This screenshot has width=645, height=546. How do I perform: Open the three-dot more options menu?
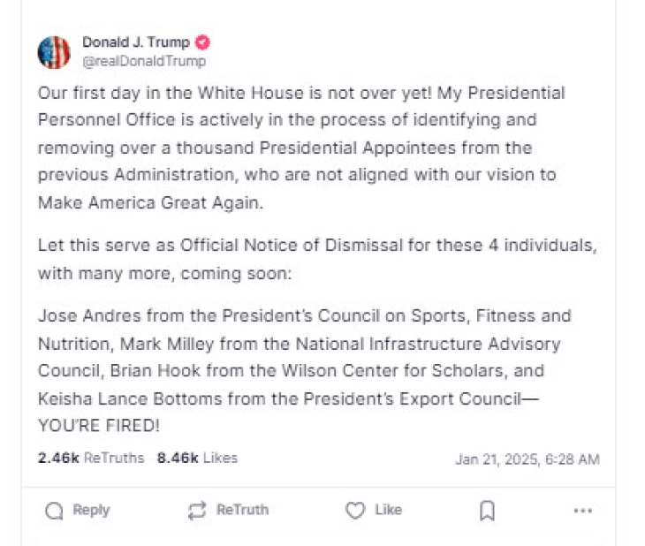pyautogui.click(x=583, y=511)
